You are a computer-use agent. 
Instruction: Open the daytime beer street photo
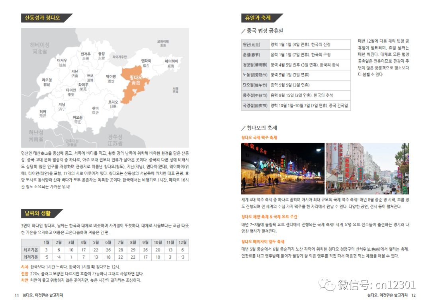click(367, 169)
